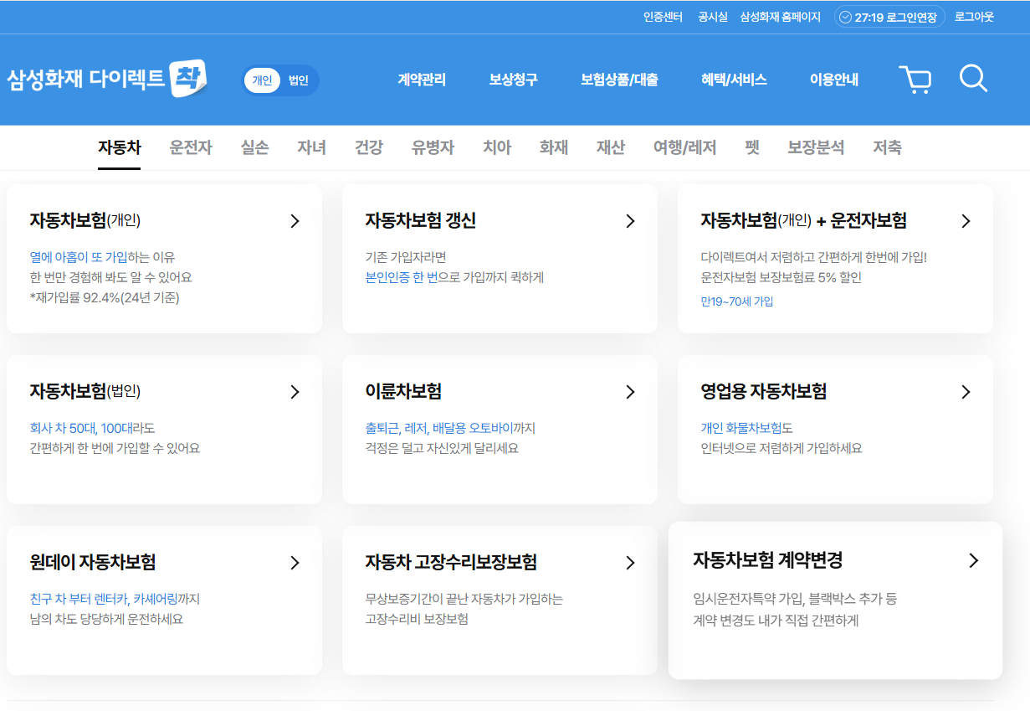Click text 개인 화물차보험도
Viewport: 1030px width, 711px height.
point(746,428)
